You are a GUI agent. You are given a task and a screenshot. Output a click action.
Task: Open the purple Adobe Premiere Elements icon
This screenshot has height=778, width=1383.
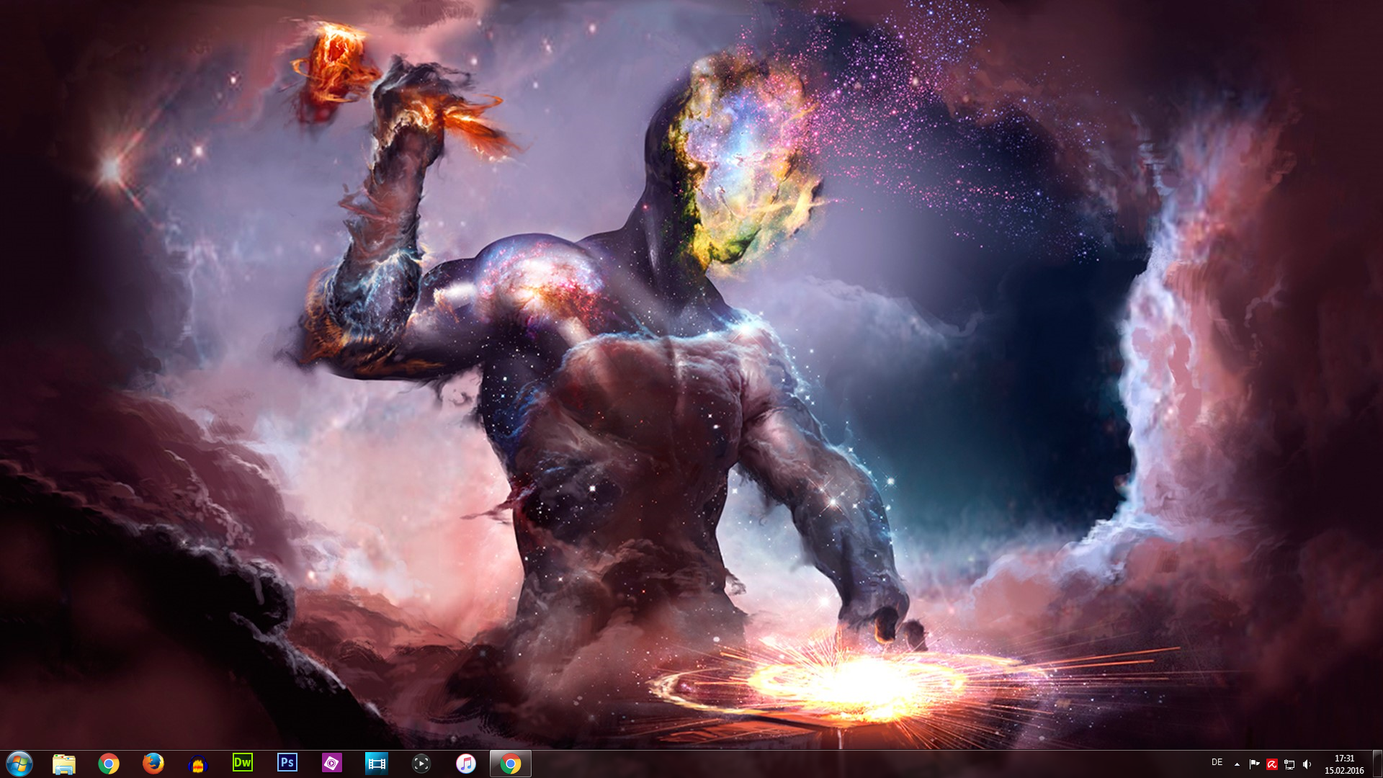click(332, 764)
